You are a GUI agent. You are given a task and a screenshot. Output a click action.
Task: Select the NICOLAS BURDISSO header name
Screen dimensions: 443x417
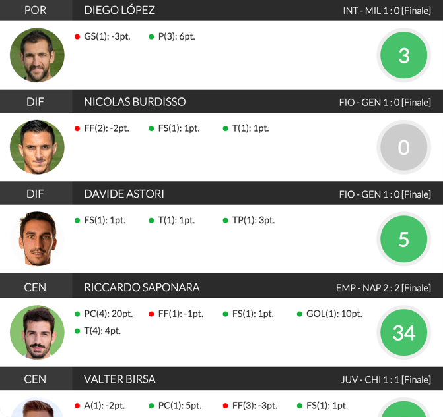135,102
